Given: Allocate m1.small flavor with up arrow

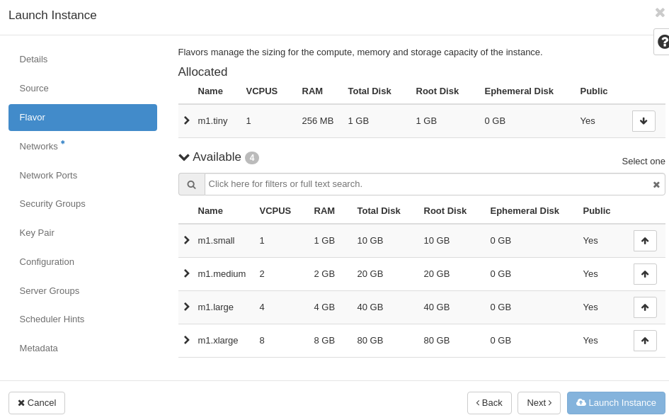Looking at the screenshot, I should click(645, 241).
